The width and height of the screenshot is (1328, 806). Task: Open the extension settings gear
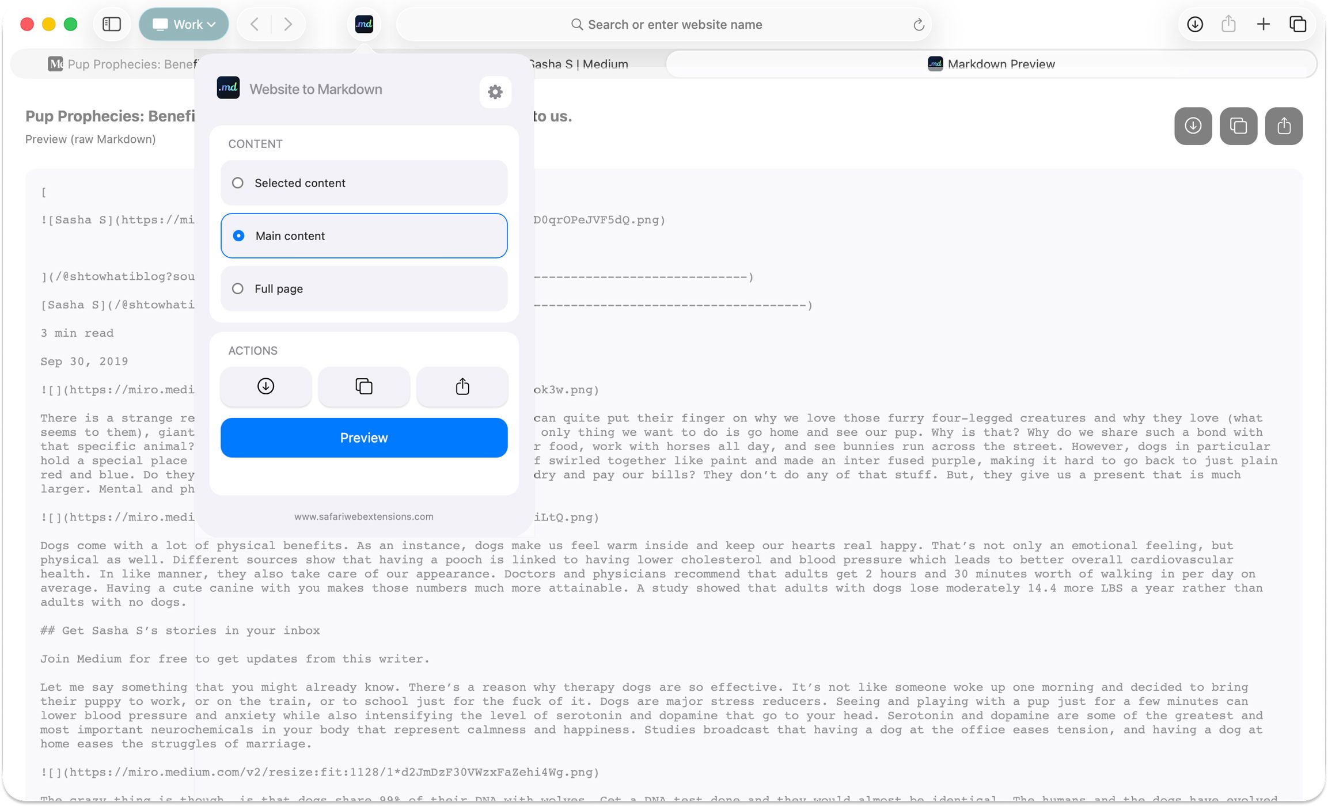495,92
